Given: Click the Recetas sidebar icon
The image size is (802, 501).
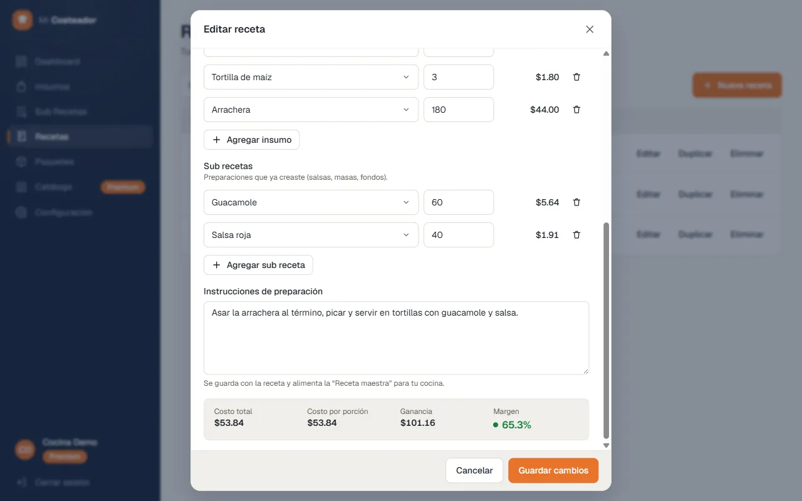Looking at the screenshot, I should tap(22, 137).
